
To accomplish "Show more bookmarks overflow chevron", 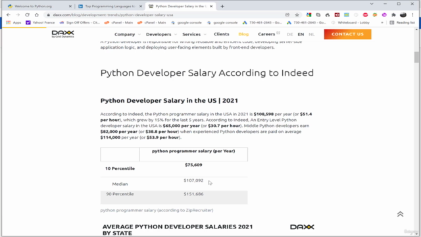I will pos(382,22).
